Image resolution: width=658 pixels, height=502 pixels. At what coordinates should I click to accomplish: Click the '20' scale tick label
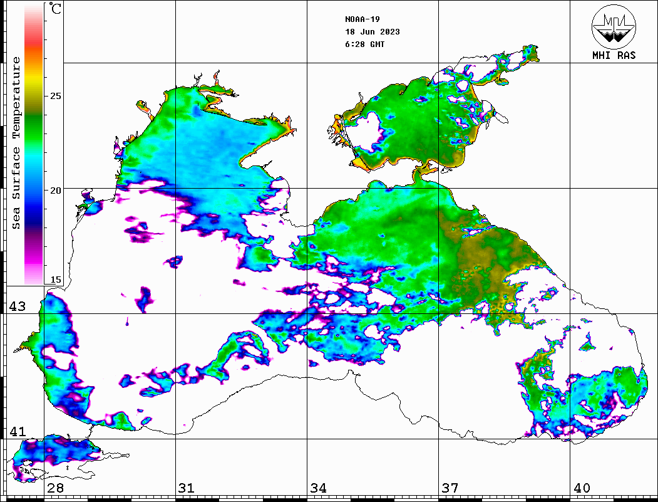point(55,191)
